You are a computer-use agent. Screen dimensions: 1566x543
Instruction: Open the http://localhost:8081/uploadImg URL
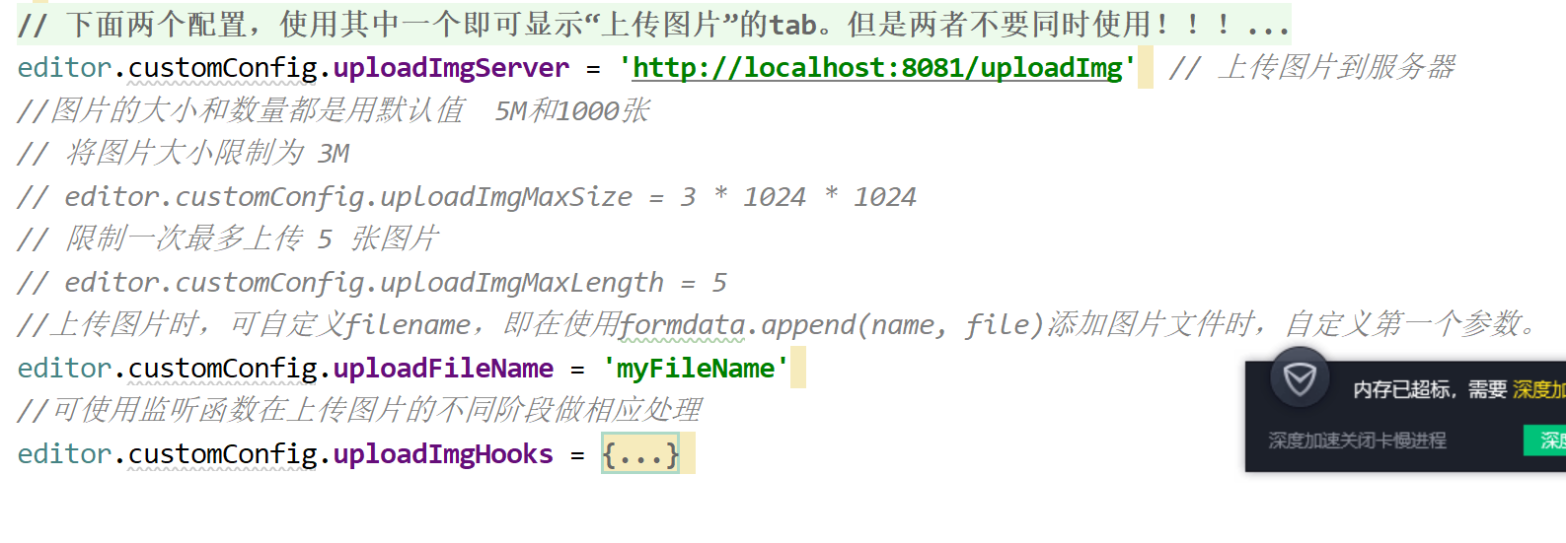pyautogui.click(x=877, y=67)
